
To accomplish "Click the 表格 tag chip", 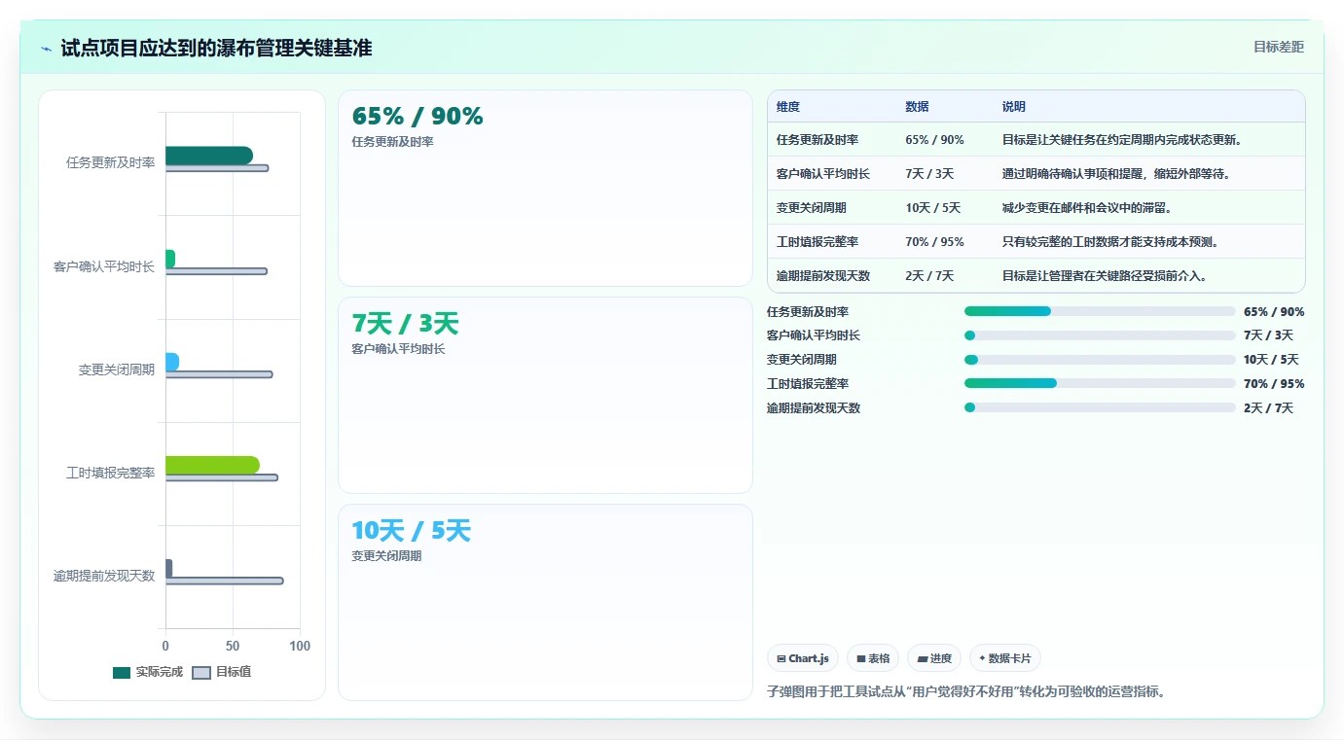I will tap(873, 658).
